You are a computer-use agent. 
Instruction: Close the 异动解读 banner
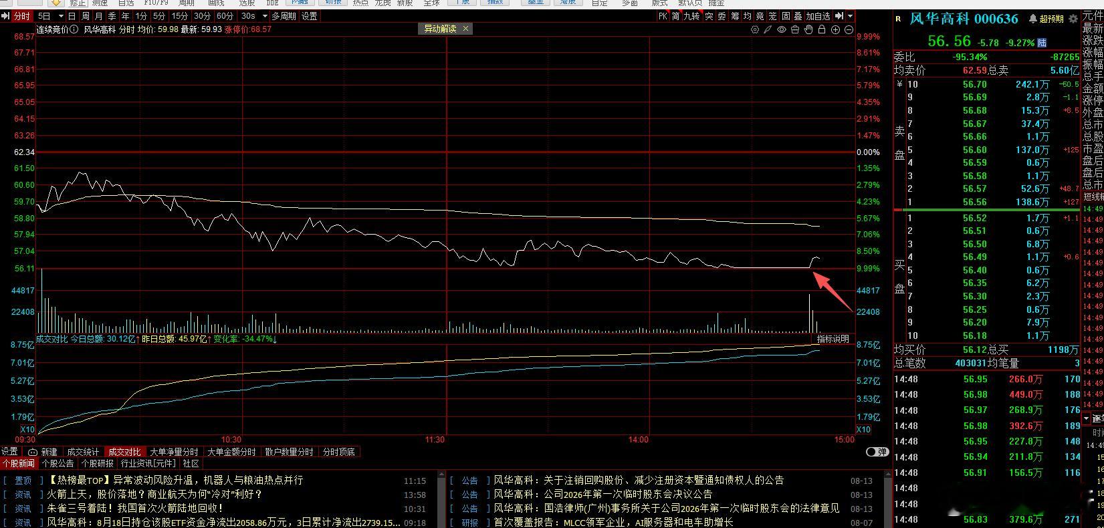(465, 29)
